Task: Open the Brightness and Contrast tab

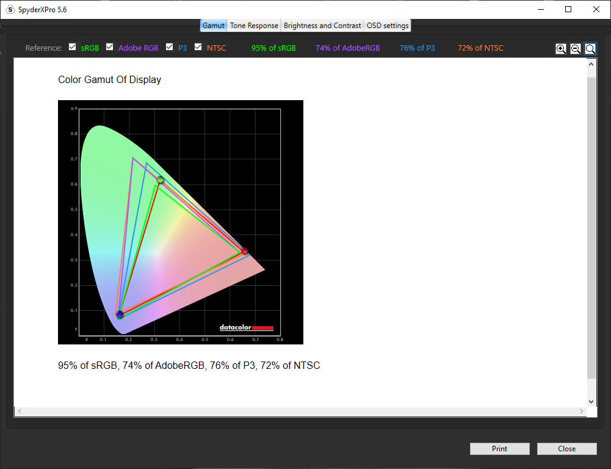Action: coord(322,25)
